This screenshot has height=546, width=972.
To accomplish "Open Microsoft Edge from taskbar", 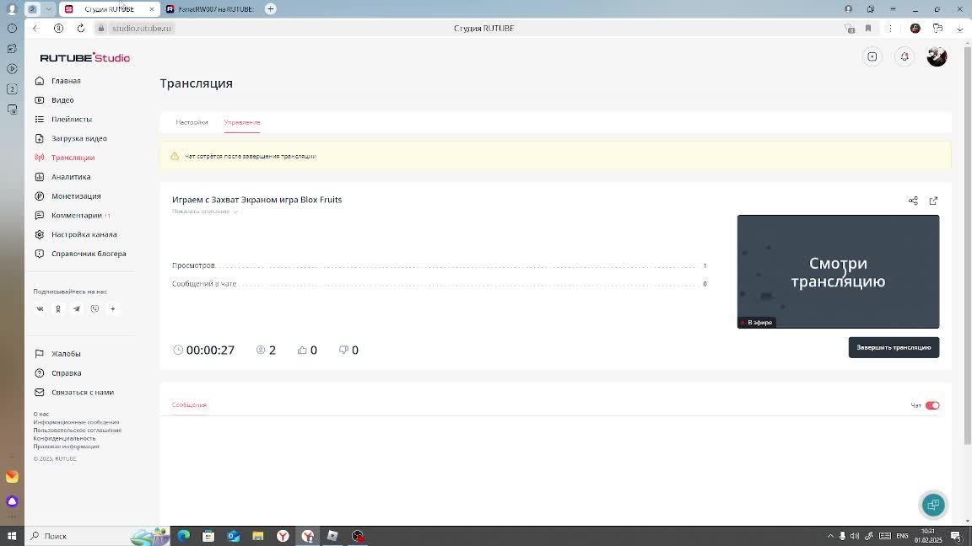I will point(184,536).
